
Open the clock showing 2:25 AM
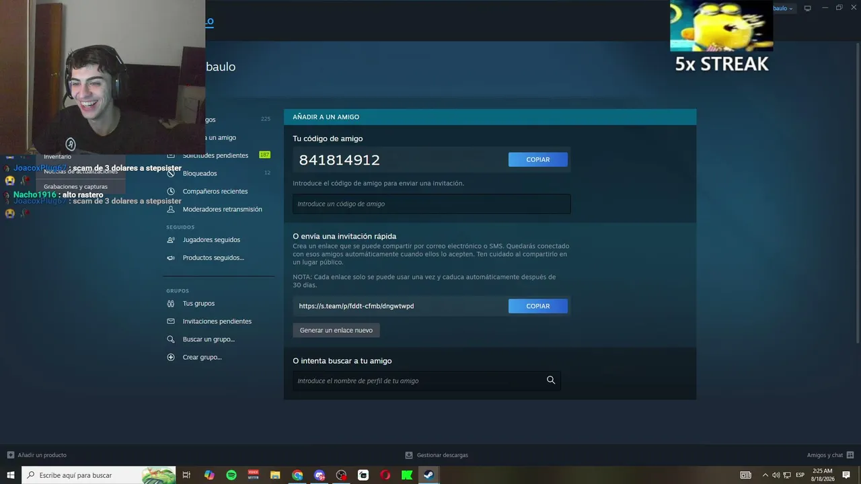[822, 475]
